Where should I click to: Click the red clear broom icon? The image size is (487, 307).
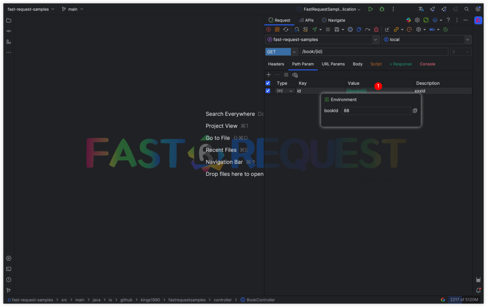376,29
